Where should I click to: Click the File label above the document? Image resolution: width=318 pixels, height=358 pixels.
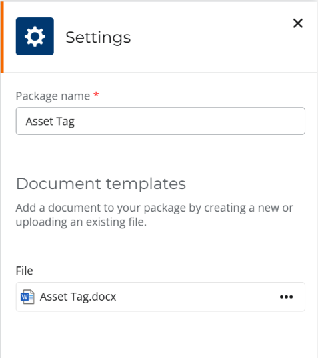pos(24,271)
